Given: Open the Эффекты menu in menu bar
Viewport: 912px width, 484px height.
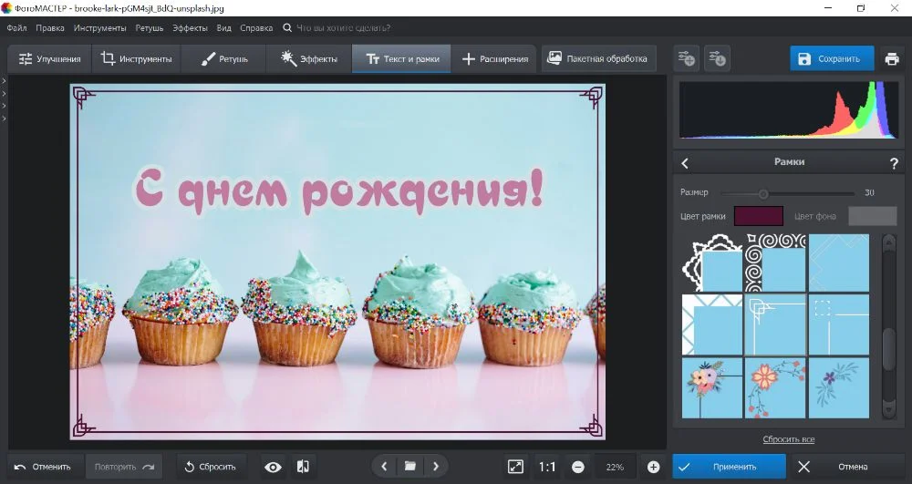Looking at the screenshot, I should [190, 28].
